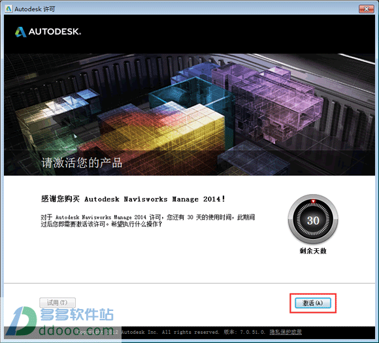Click the Autodesk Inc. All rights reserved text
This screenshot has width=379, height=343.
pyautogui.click(x=170, y=332)
